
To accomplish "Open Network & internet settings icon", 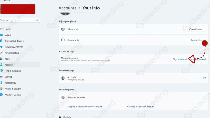I will pos(1,47).
